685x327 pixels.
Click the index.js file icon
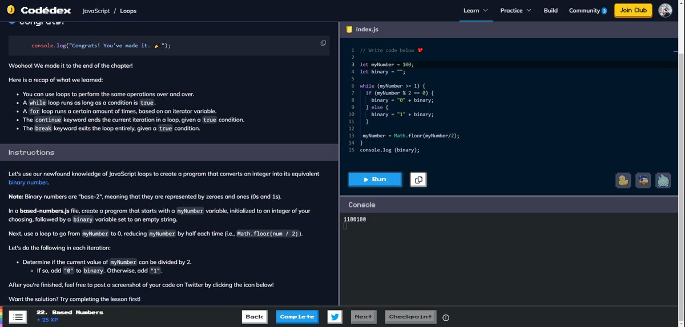pyautogui.click(x=349, y=29)
